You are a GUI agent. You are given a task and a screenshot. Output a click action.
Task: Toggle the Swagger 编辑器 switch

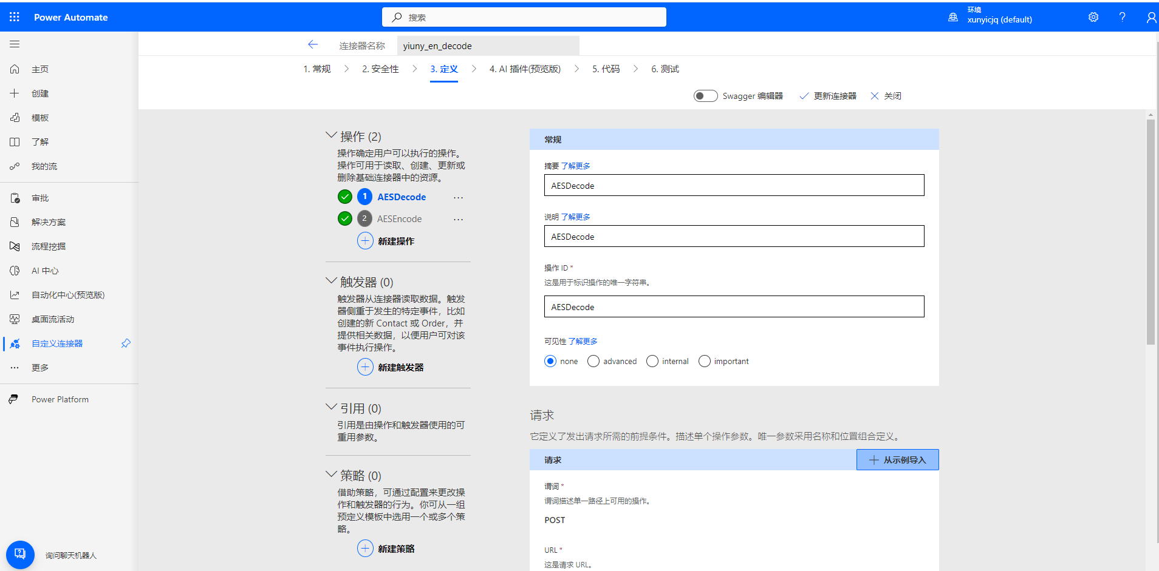click(705, 96)
